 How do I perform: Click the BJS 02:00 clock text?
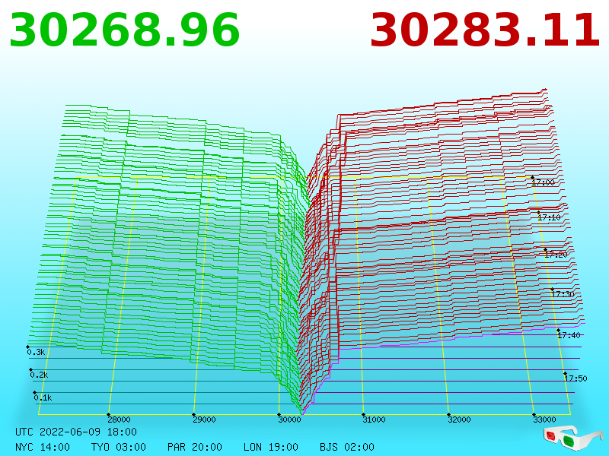point(347,447)
